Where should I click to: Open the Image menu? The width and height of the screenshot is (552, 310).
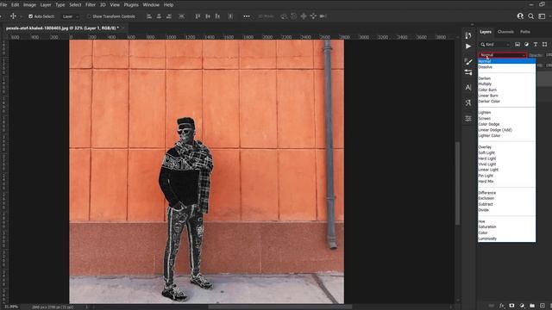pyautogui.click(x=29, y=4)
